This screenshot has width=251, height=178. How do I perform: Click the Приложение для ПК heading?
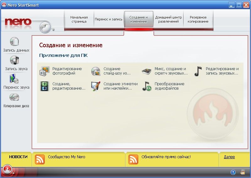click(63, 55)
